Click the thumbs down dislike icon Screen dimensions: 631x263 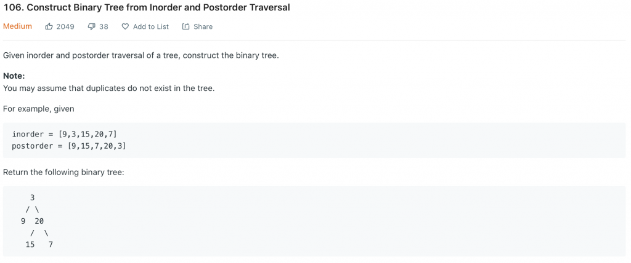pos(92,26)
